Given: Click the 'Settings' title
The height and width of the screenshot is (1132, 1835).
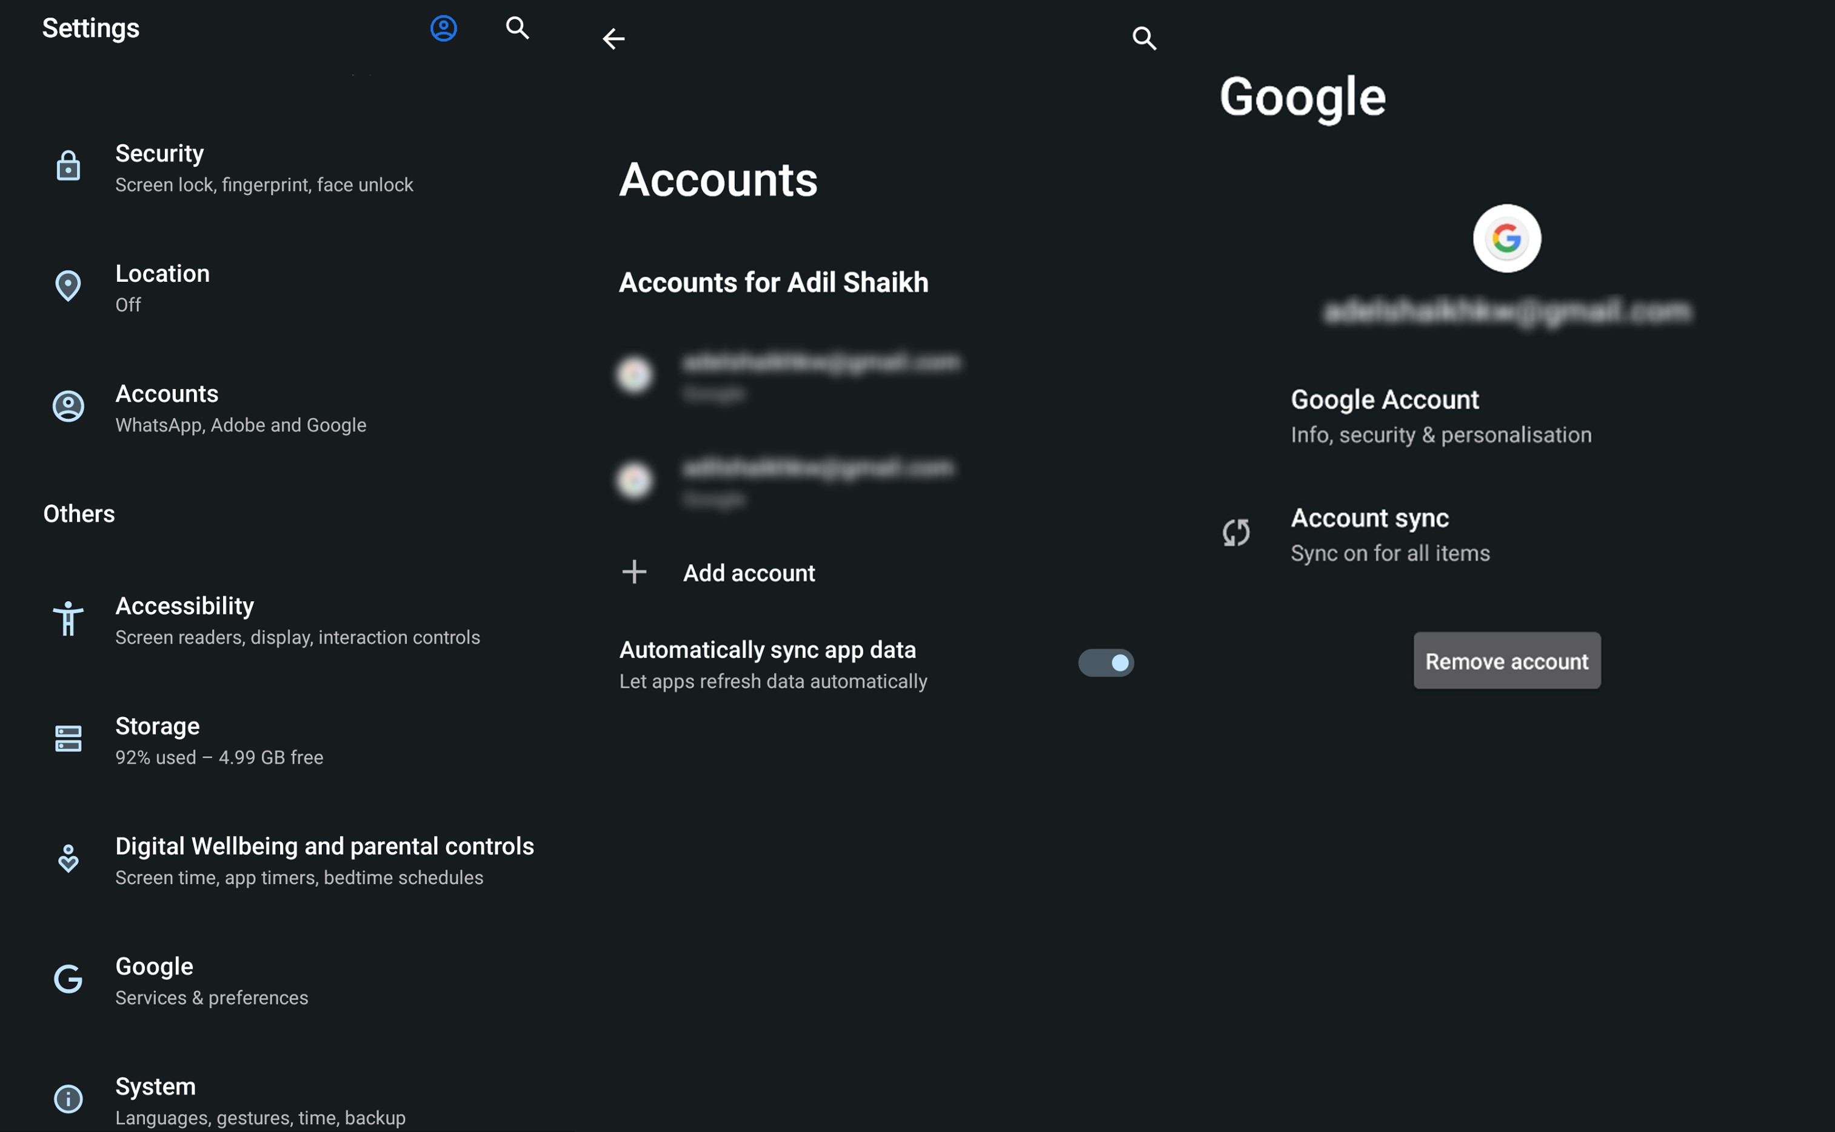Looking at the screenshot, I should [90, 28].
